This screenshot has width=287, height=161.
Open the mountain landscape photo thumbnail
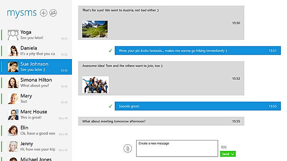coord(95,29)
